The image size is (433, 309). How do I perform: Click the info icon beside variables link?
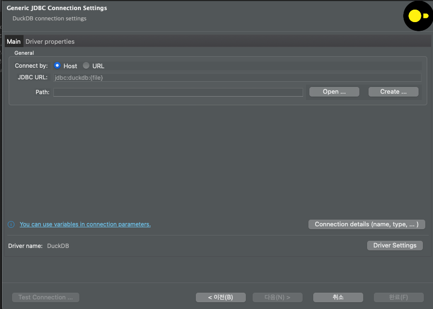(x=11, y=224)
